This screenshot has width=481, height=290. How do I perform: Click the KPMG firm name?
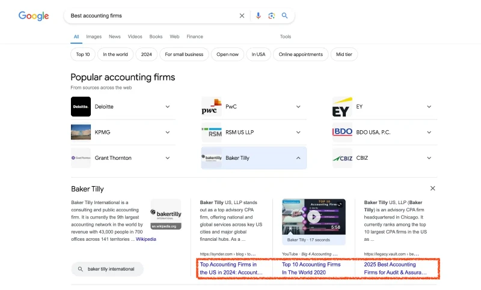(x=102, y=132)
